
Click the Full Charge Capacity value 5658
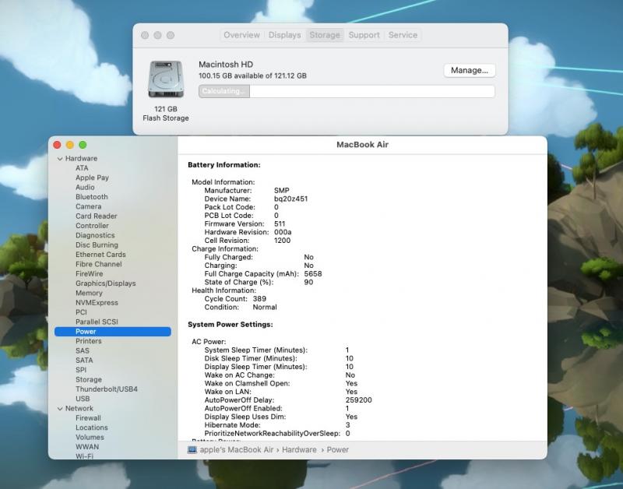click(313, 273)
